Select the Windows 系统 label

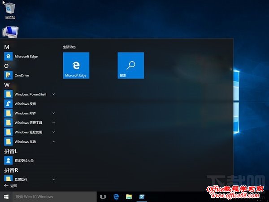pos(25,141)
